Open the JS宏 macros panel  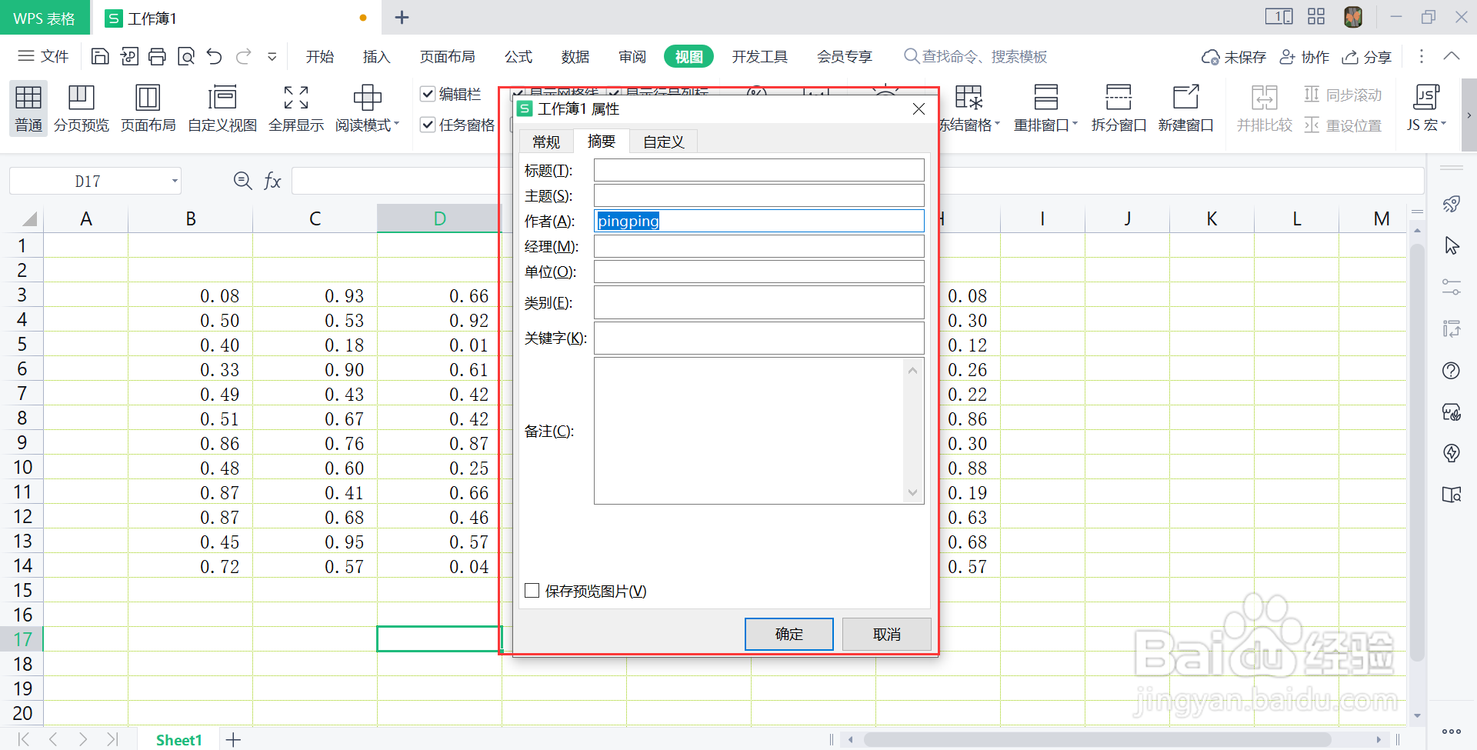(1425, 108)
